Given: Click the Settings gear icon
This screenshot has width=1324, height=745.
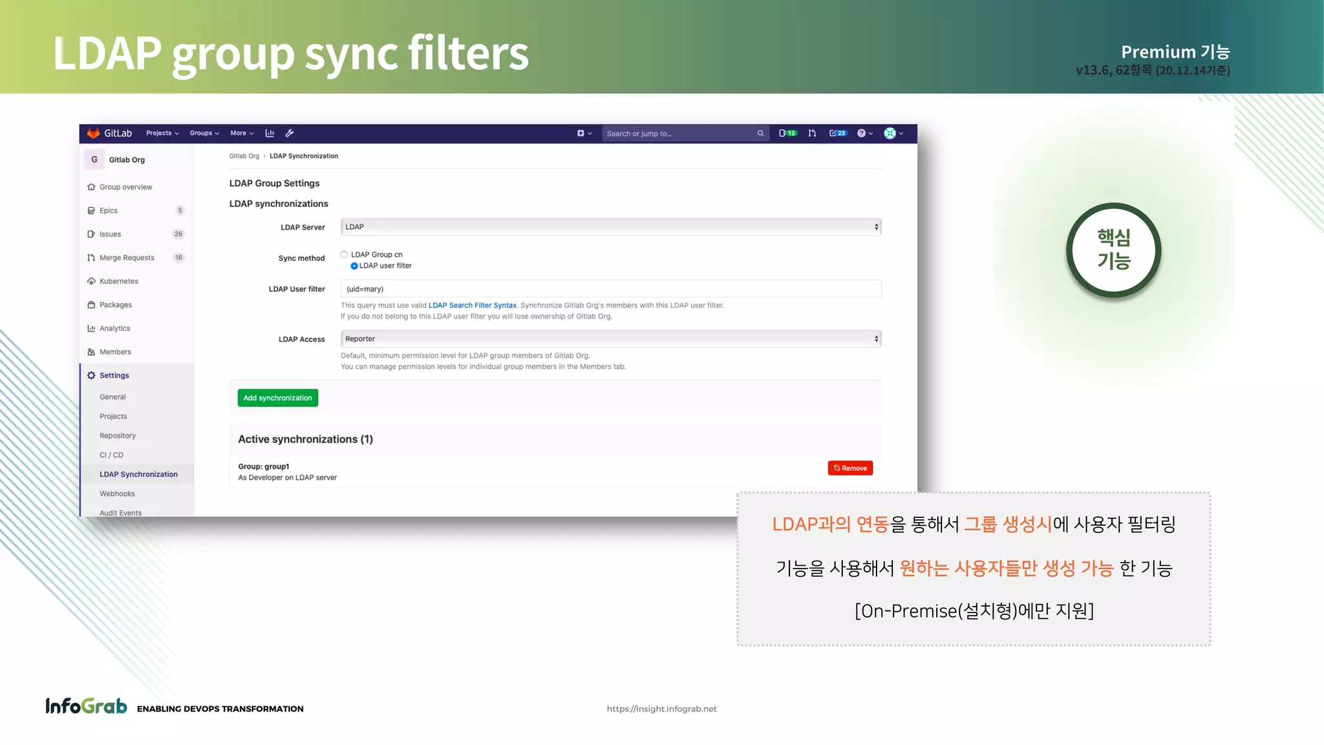Looking at the screenshot, I should [x=91, y=375].
